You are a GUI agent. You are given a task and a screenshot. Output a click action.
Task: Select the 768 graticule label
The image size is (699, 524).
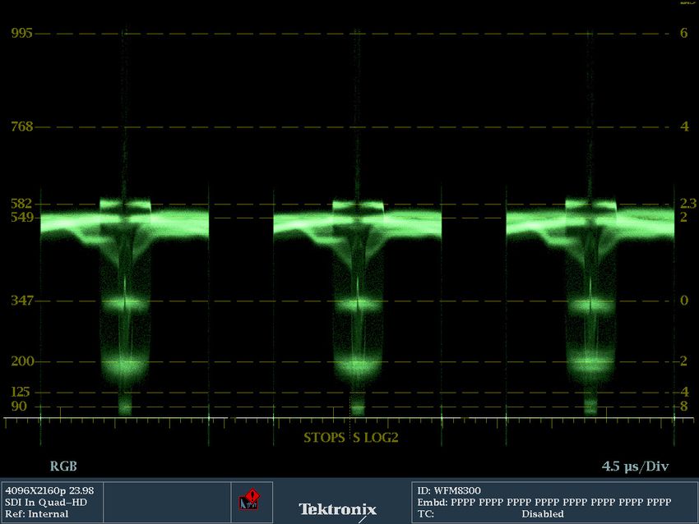[x=22, y=126]
